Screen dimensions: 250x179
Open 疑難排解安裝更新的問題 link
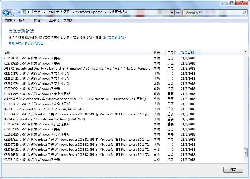pyautogui.click(x=26, y=43)
